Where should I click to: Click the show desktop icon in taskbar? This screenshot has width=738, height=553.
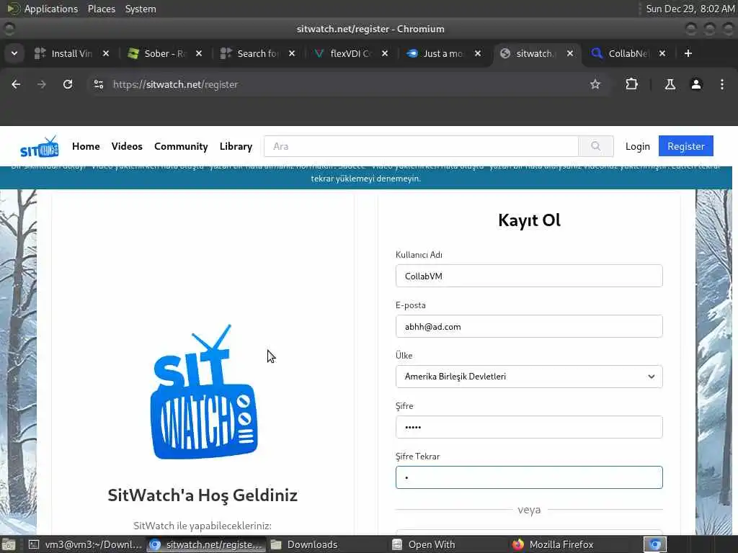8,545
